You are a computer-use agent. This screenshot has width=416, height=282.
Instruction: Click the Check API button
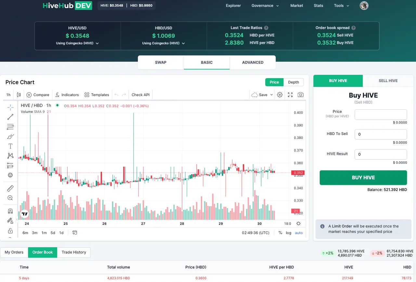pyautogui.click(x=141, y=95)
